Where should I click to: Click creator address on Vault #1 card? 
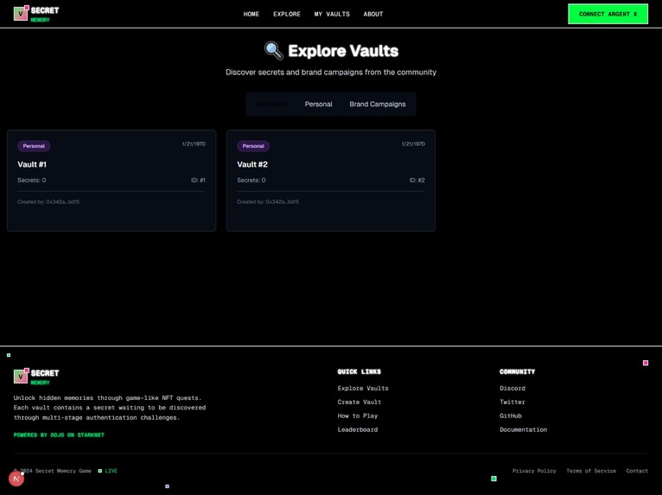[x=48, y=201]
